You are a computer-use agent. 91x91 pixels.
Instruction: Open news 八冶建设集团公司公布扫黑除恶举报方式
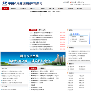tap(40, 44)
